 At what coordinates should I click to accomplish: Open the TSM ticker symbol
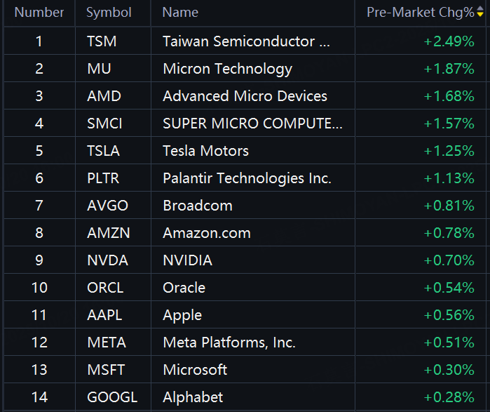coord(102,41)
